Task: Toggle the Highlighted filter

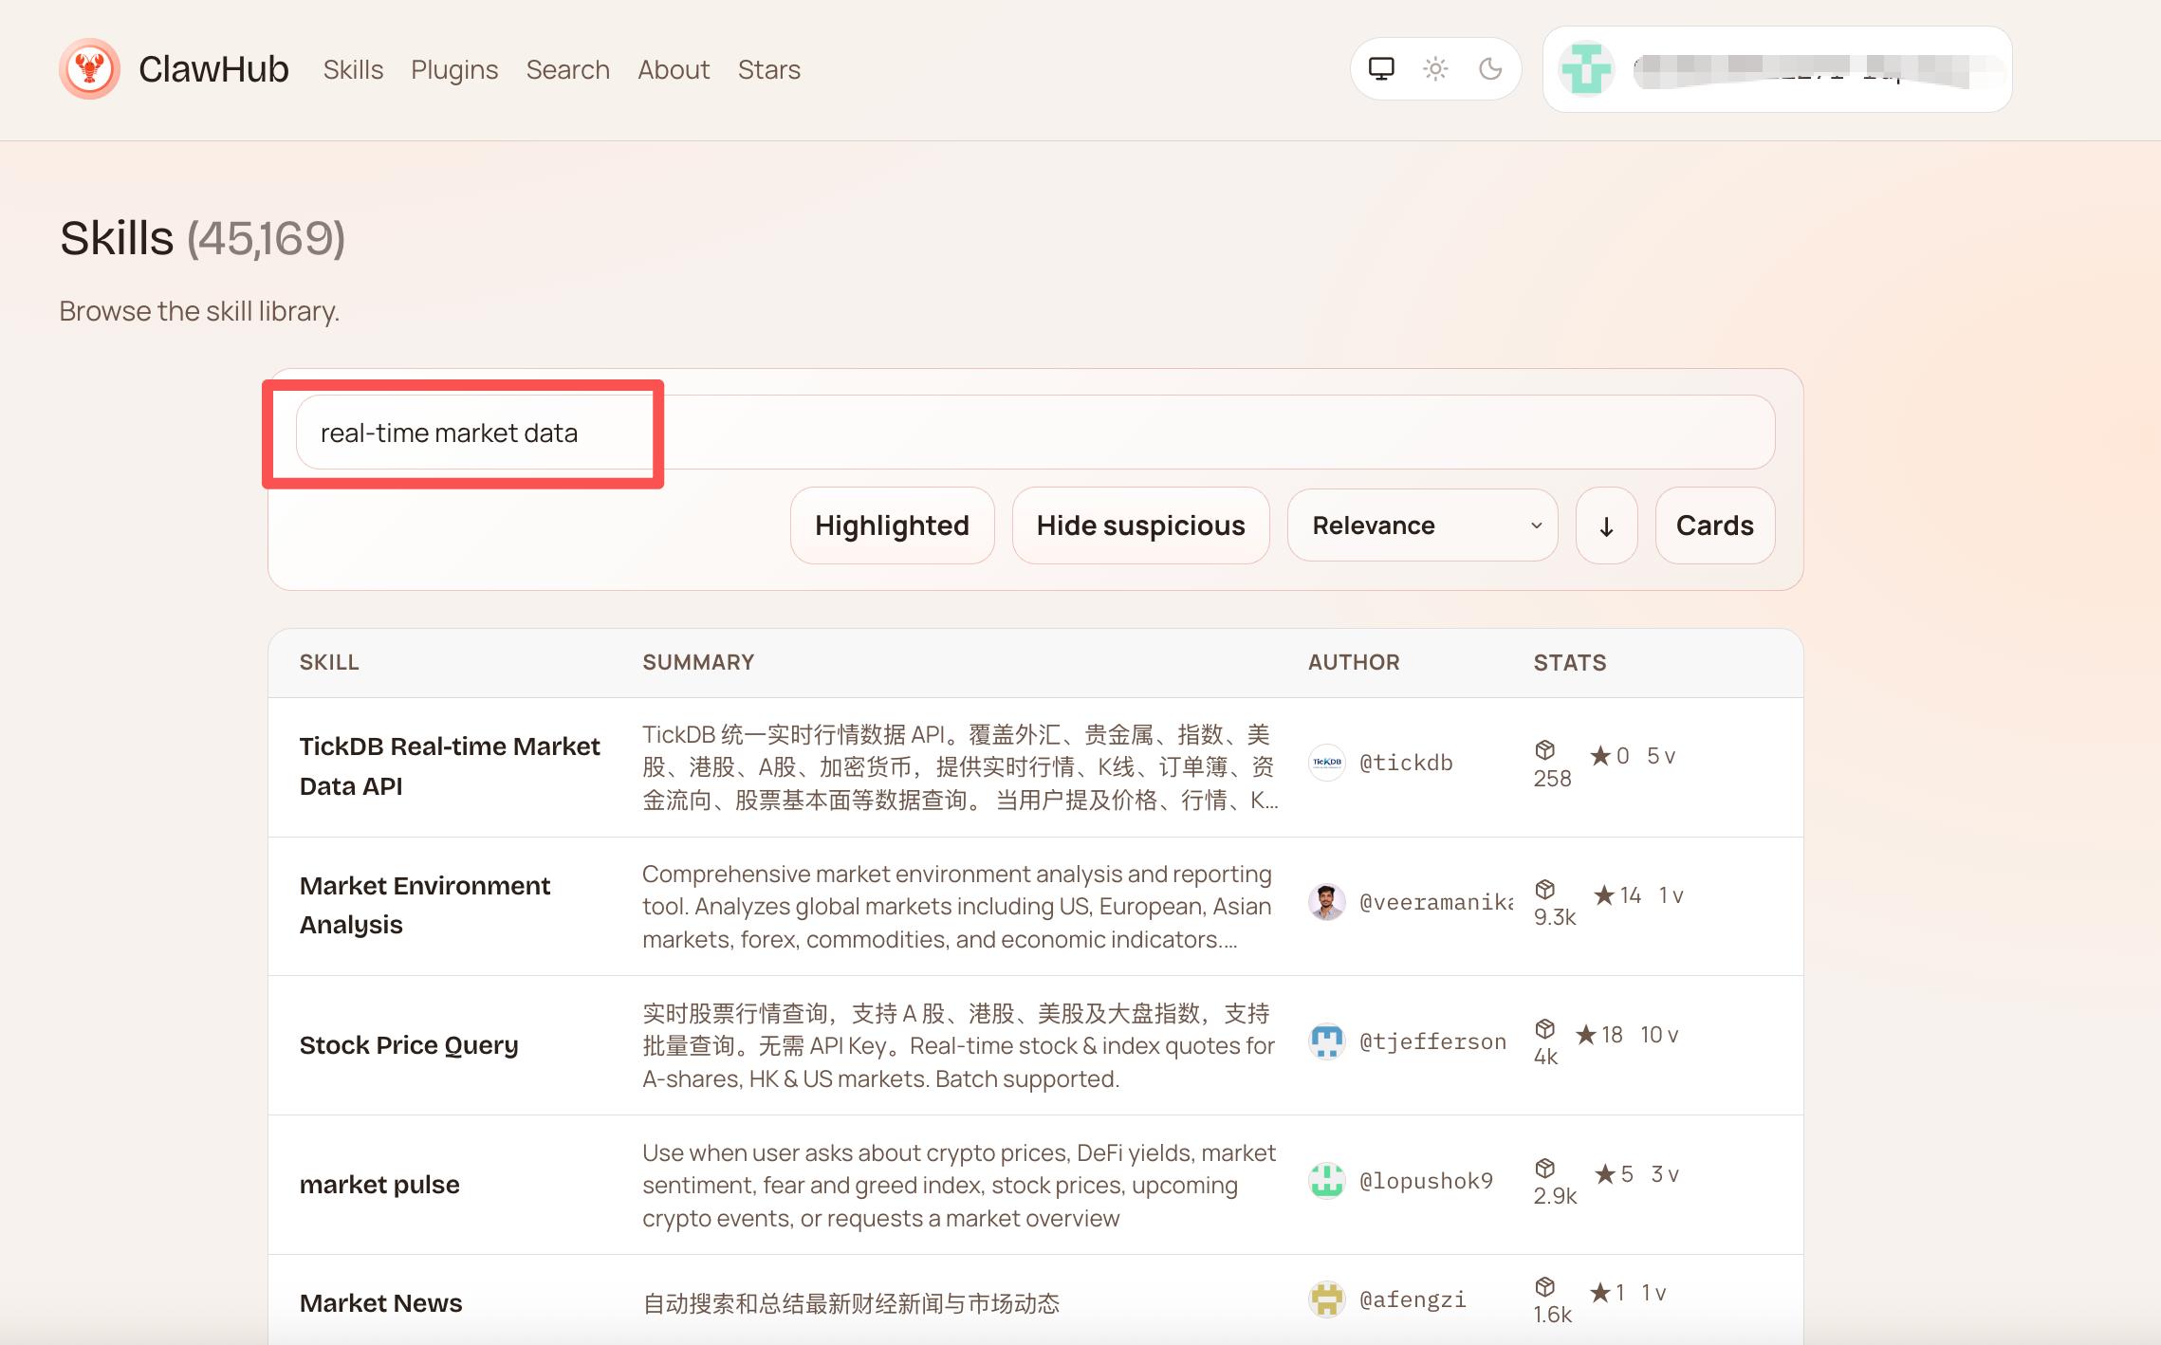Action: (x=892, y=525)
